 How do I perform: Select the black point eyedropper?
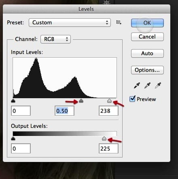tap(137, 86)
